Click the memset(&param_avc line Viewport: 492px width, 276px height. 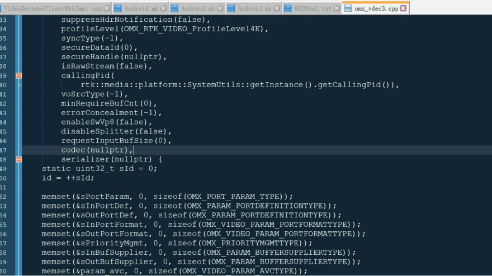point(174,271)
